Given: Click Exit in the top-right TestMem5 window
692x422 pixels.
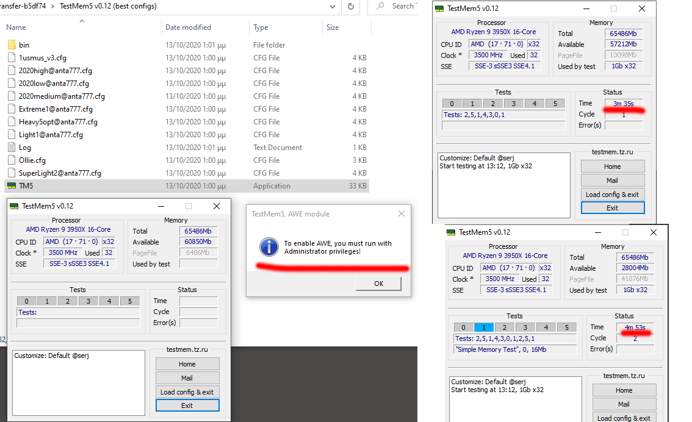Looking at the screenshot, I should click(613, 208).
